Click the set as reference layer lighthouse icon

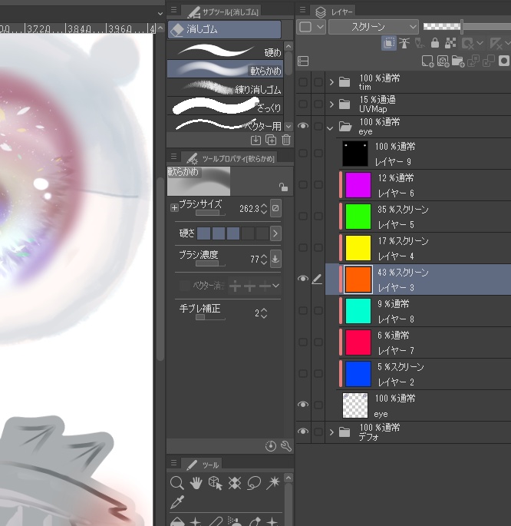tap(404, 43)
